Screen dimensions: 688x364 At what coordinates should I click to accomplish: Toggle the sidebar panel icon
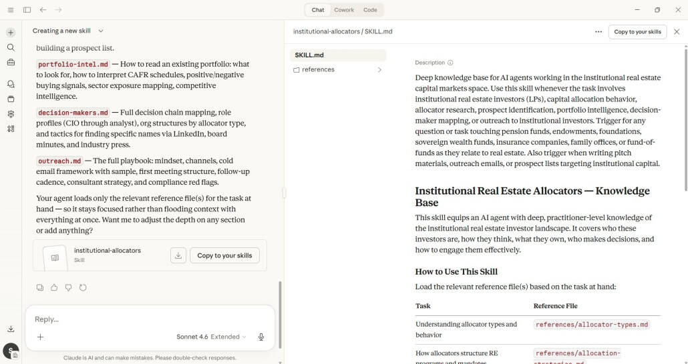coord(27,10)
